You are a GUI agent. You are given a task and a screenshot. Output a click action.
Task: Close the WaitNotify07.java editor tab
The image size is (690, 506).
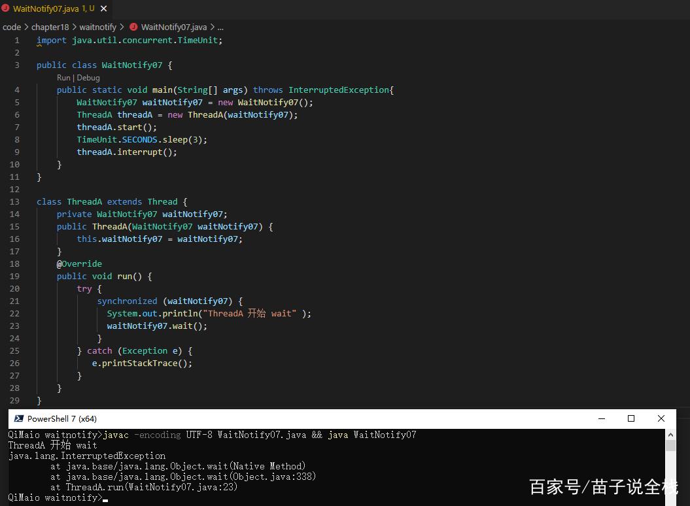[103, 8]
